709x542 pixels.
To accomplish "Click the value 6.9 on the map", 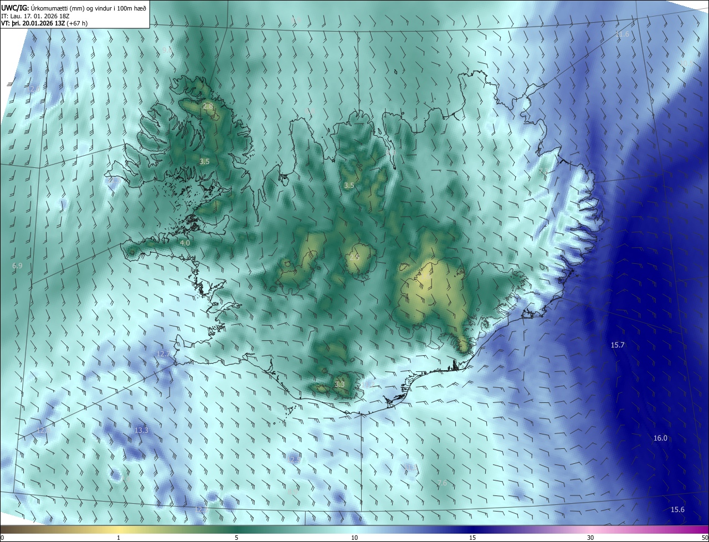I will coord(17,267).
